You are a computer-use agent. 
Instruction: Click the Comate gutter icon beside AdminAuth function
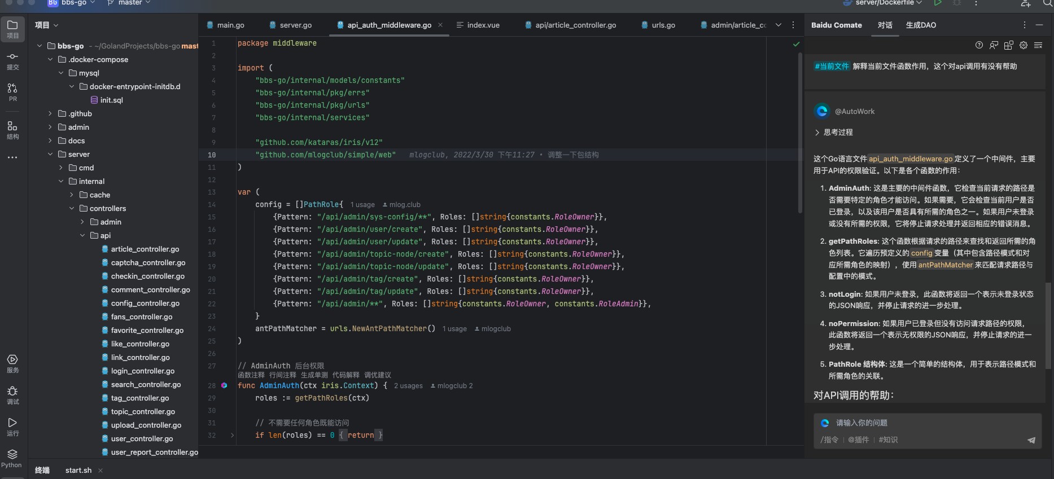[224, 385]
